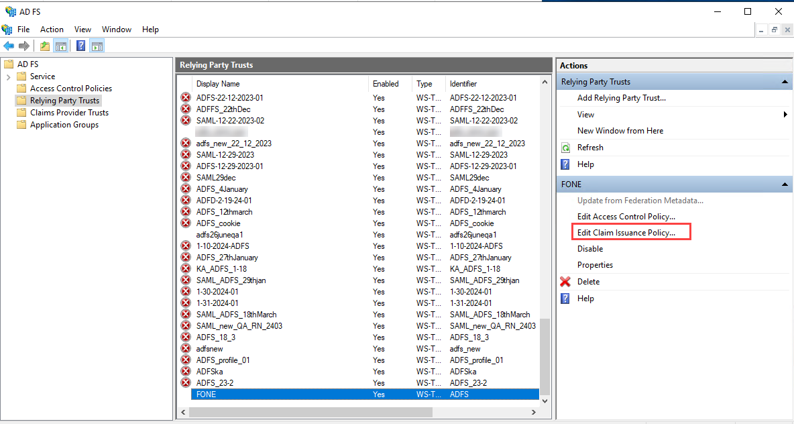794x424 pixels.
Task: Click the AD FS icon in the title bar
Action: [x=9, y=11]
